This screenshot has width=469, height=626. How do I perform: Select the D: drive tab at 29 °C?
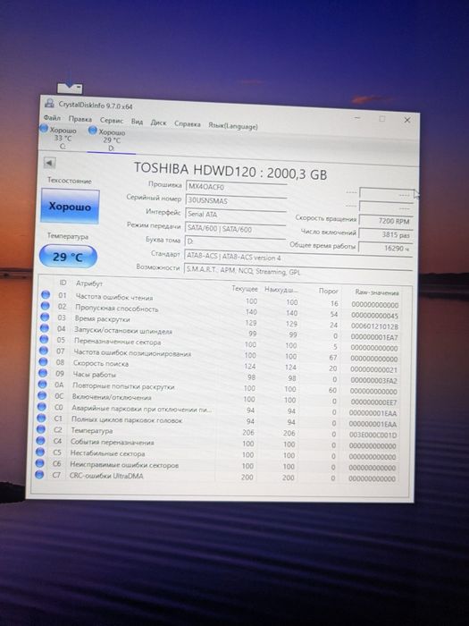(110, 140)
